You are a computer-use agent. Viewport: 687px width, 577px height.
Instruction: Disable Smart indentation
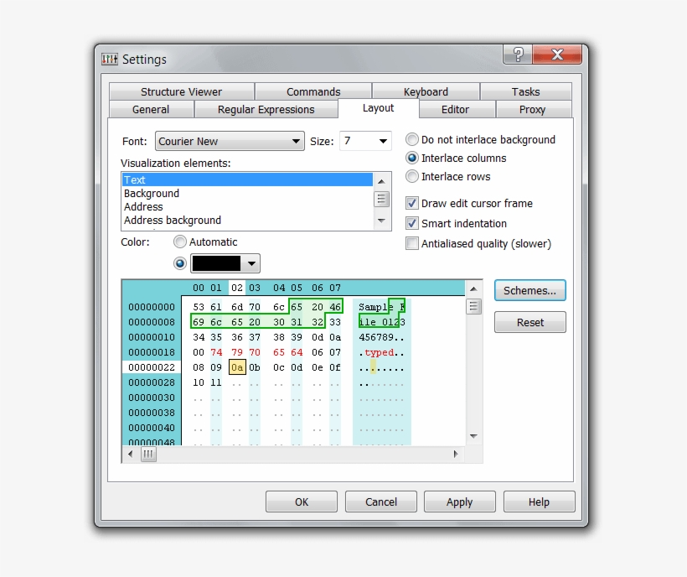(411, 224)
